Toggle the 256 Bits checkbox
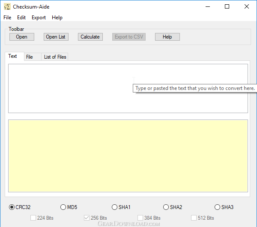Screen dimensions: 257x227 [x=96, y=218]
